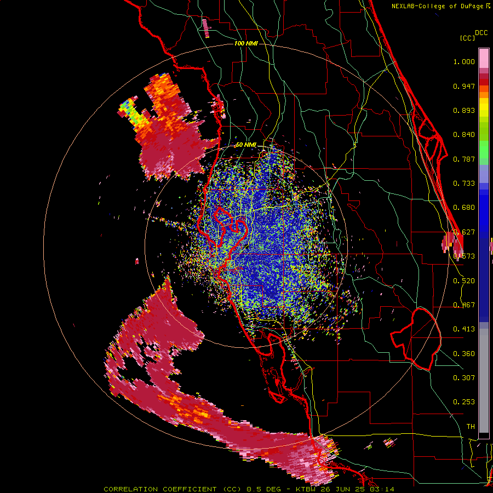The height and width of the screenshot is (493, 493).
Task: Click the 0.307 color scale value
Action: coord(464,378)
